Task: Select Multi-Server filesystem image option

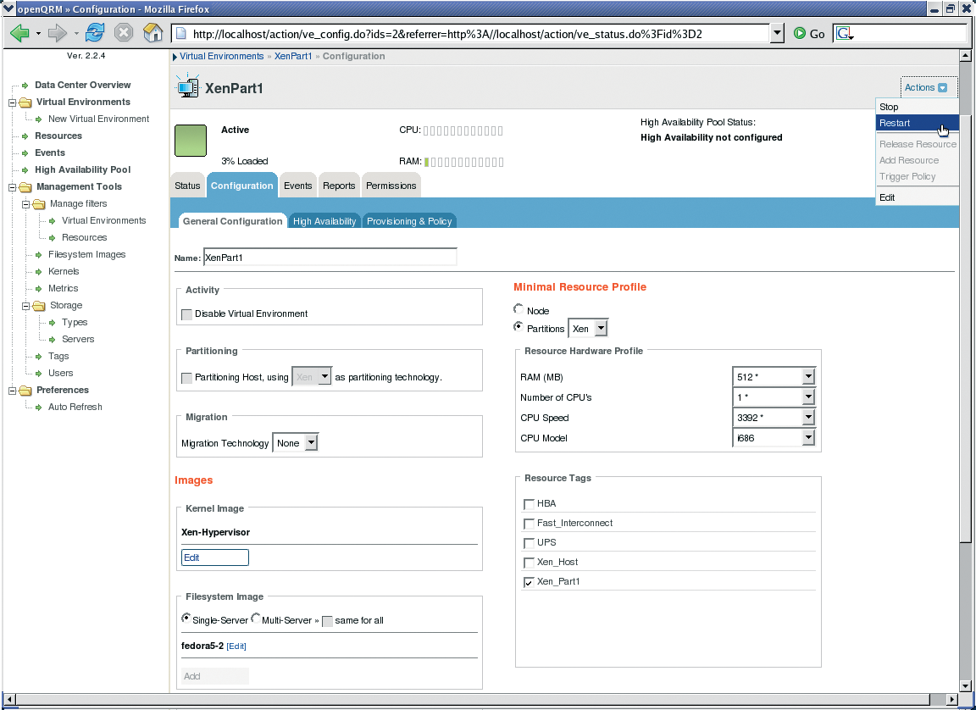Action: click(255, 618)
